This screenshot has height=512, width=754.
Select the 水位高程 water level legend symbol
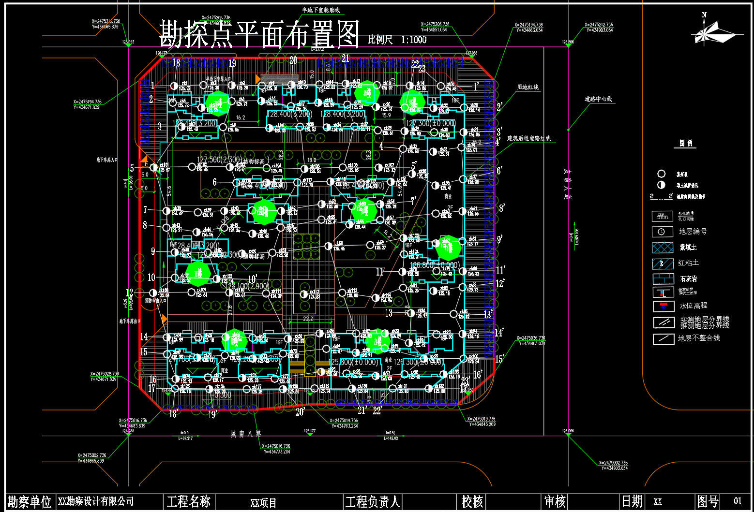[663, 306]
